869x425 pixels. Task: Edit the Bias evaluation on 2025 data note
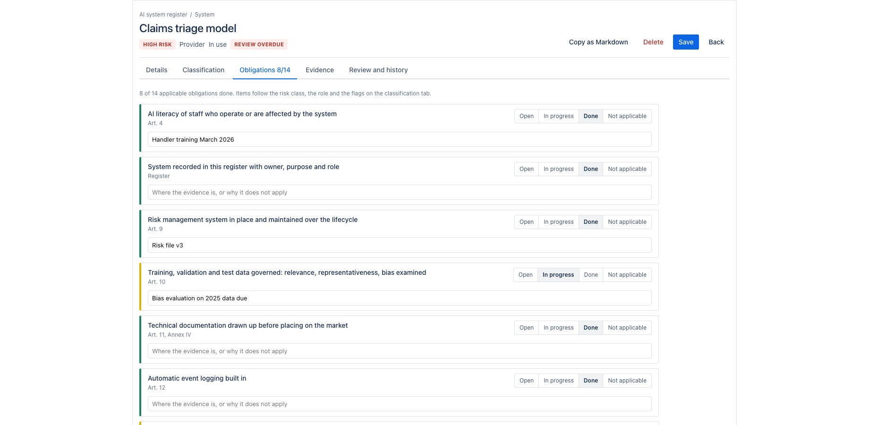pos(400,298)
